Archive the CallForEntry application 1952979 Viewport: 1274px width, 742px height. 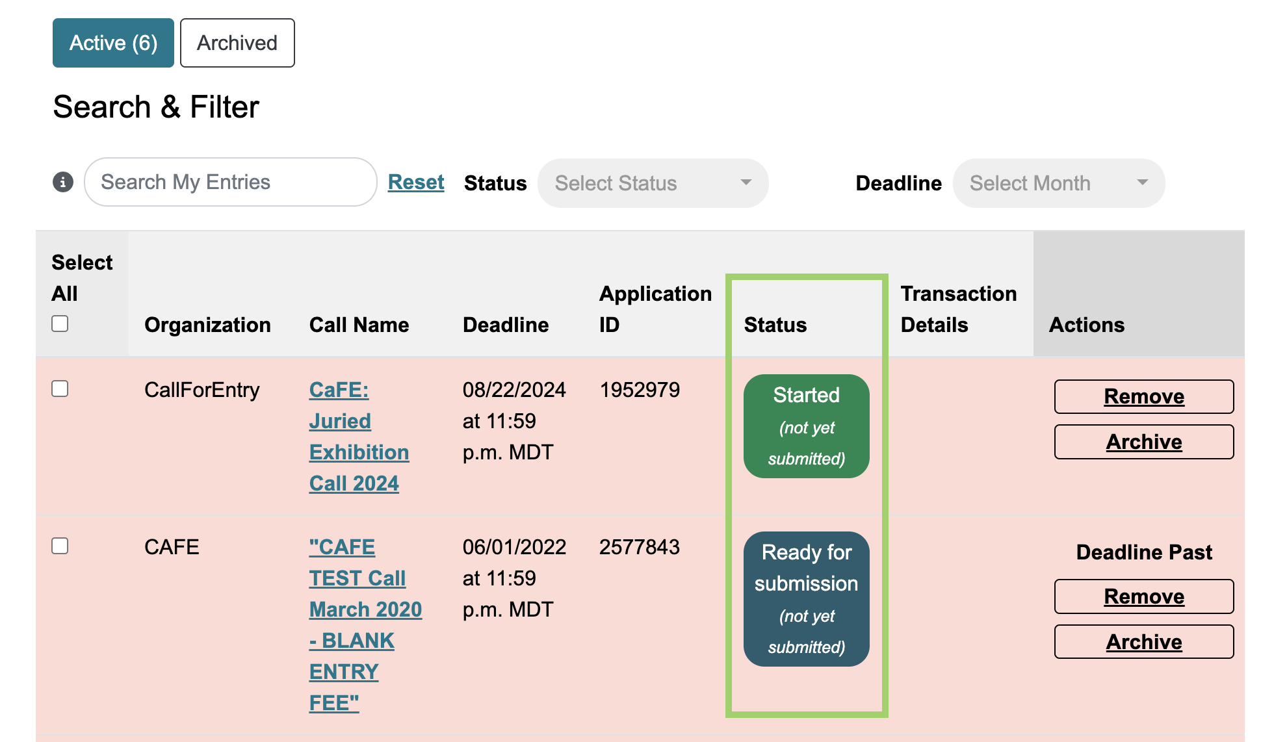point(1143,442)
